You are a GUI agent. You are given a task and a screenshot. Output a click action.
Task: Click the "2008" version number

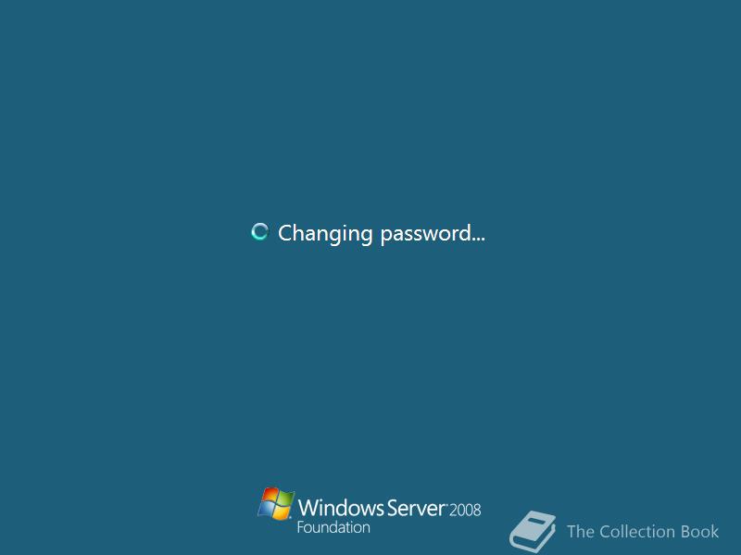click(465, 511)
